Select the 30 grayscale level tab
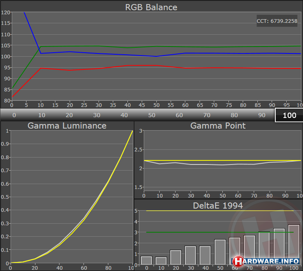The width and height of the screenshot is (303, 271). (97, 115)
